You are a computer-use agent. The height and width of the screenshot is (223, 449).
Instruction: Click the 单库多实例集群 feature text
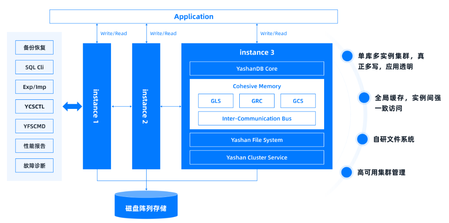pos(391,61)
